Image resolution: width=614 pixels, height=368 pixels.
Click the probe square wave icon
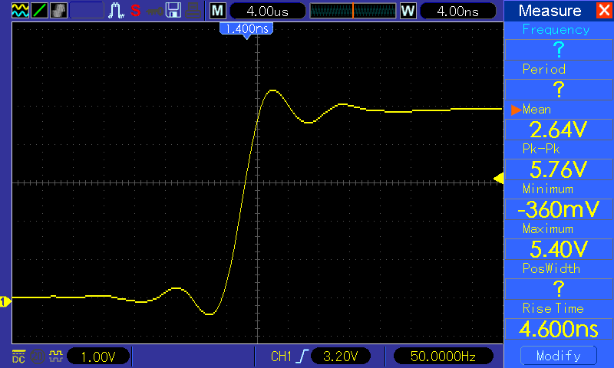point(56,356)
